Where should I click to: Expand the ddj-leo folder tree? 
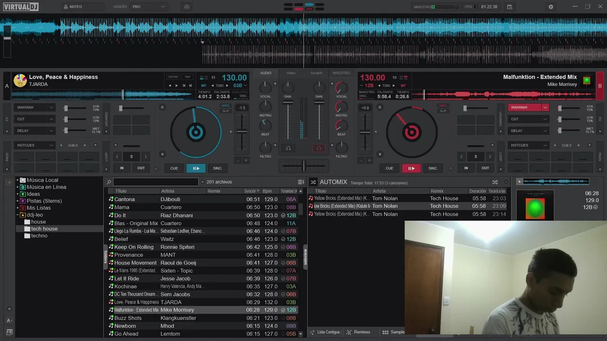click(x=18, y=215)
